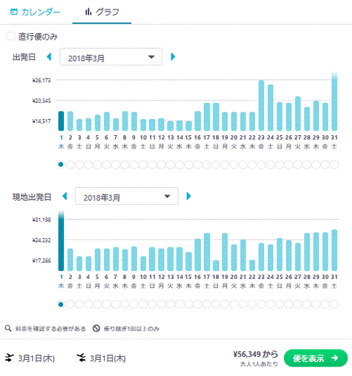The image size is (352, 376).
Task: Click the 大人1人あたり text
Action: coord(259,364)
